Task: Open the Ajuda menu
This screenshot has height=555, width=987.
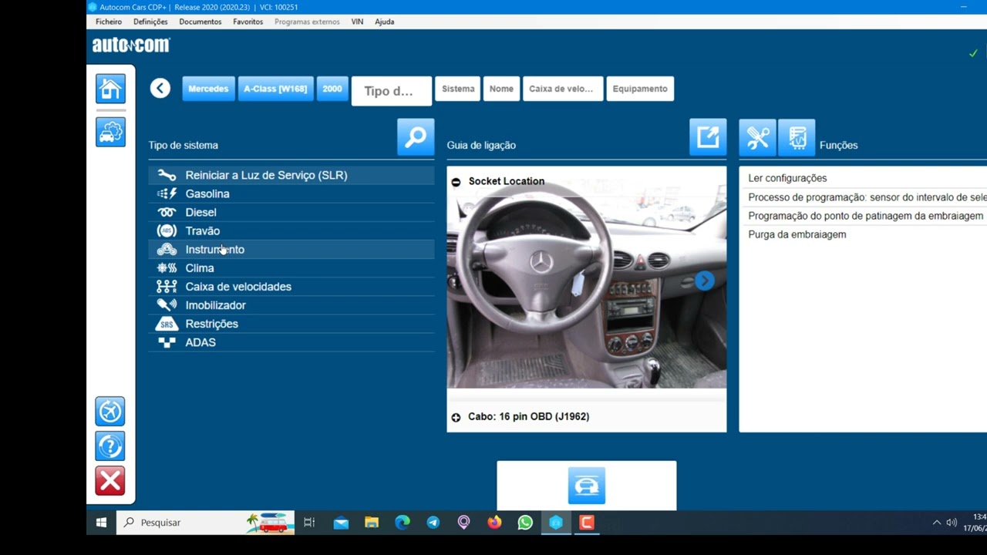Action: click(385, 22)
